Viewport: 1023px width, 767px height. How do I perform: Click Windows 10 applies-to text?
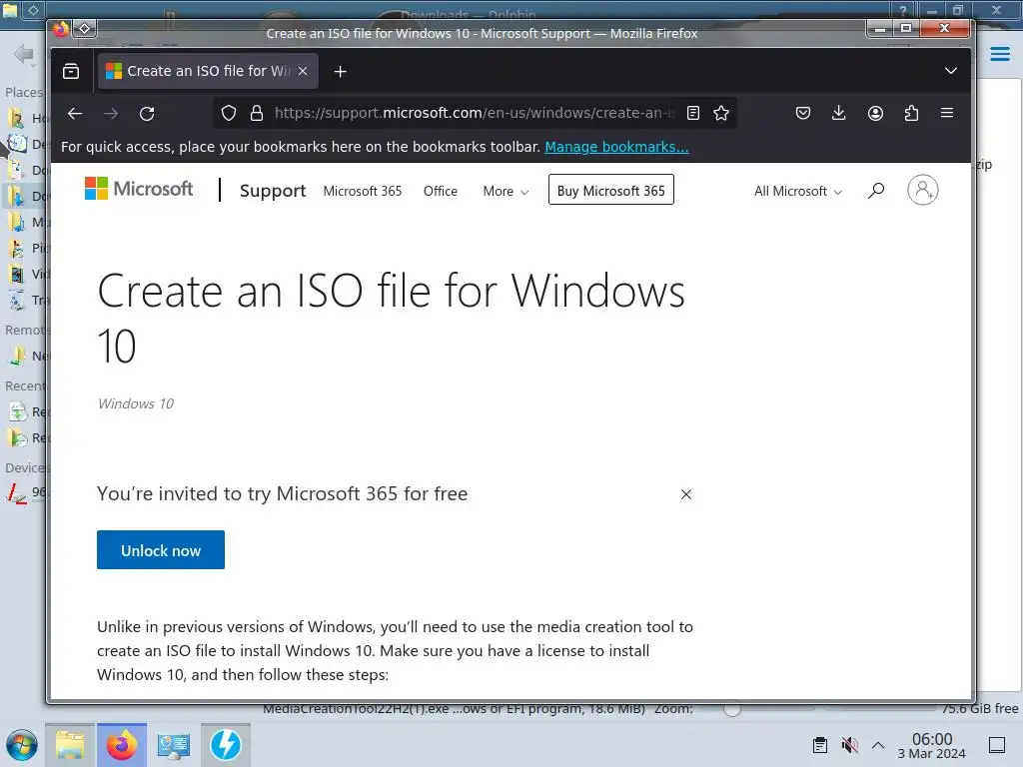(136, 403)
